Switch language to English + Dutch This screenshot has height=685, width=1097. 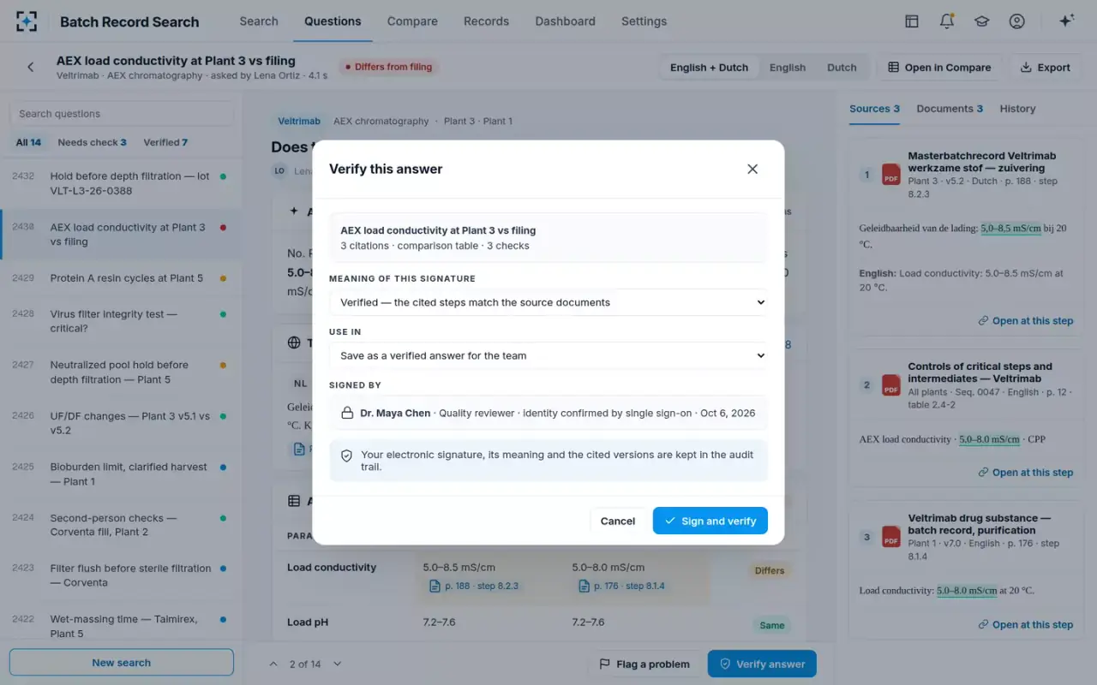pyautogui.click(x=709, y=68)
